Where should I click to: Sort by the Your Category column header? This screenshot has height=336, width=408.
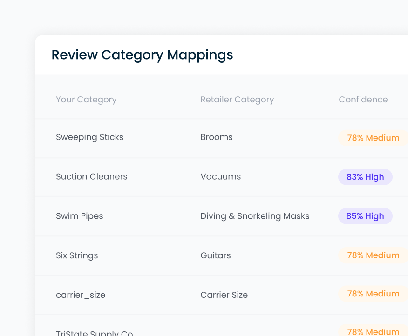[86, 99]
